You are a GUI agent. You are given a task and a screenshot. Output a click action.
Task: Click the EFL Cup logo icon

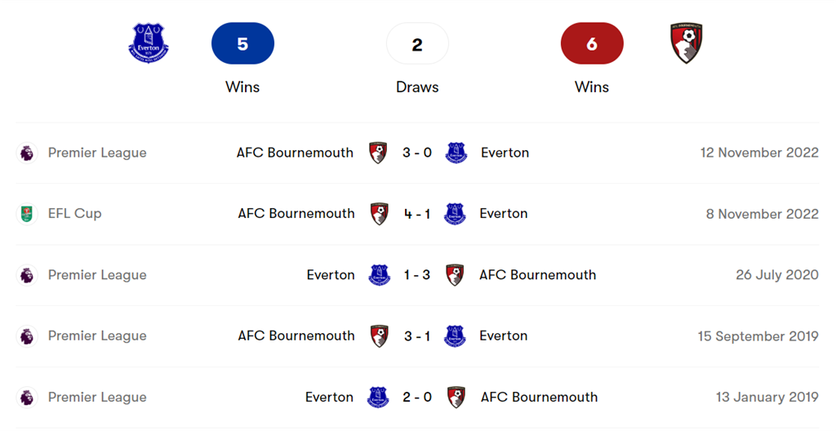[28, 214]
